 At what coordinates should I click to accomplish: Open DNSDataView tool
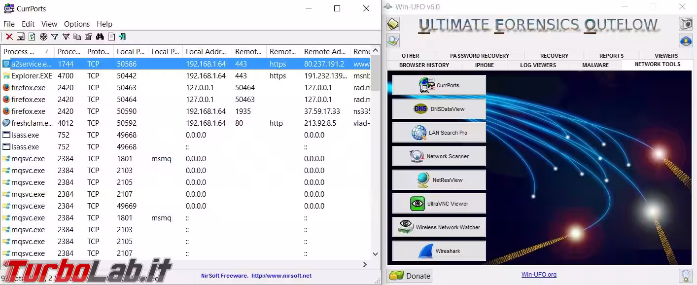[x=439, y=109]
